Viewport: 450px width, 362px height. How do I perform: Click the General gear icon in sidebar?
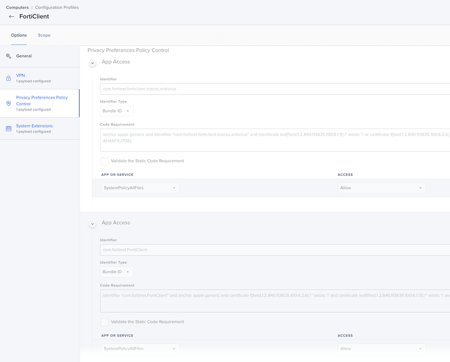(9, 56)
